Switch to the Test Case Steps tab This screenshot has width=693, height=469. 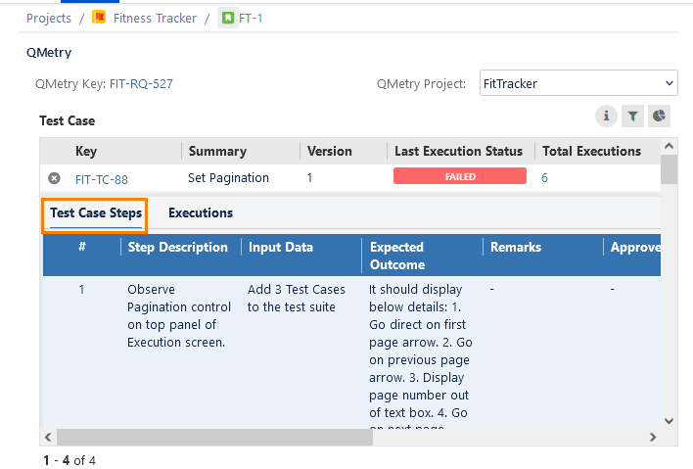pyautogui.click(x=96, y=213)
